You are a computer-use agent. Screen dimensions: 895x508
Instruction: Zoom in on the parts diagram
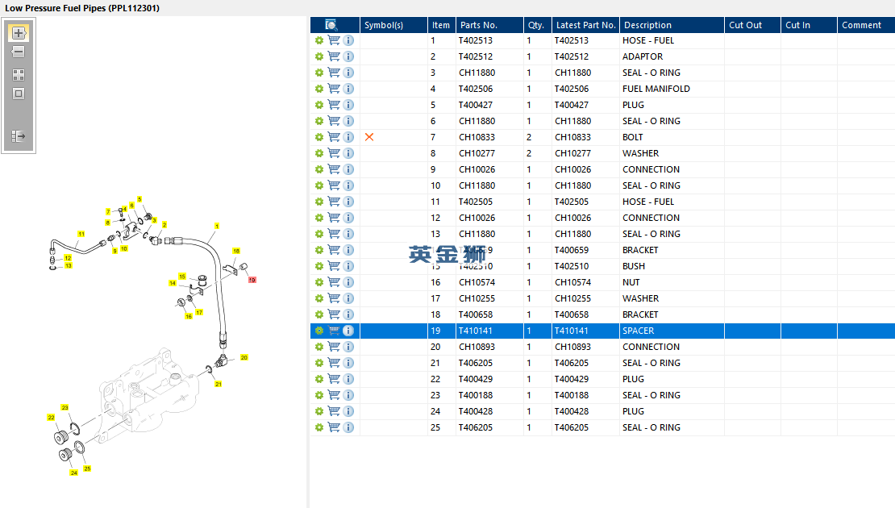point(19,33)
